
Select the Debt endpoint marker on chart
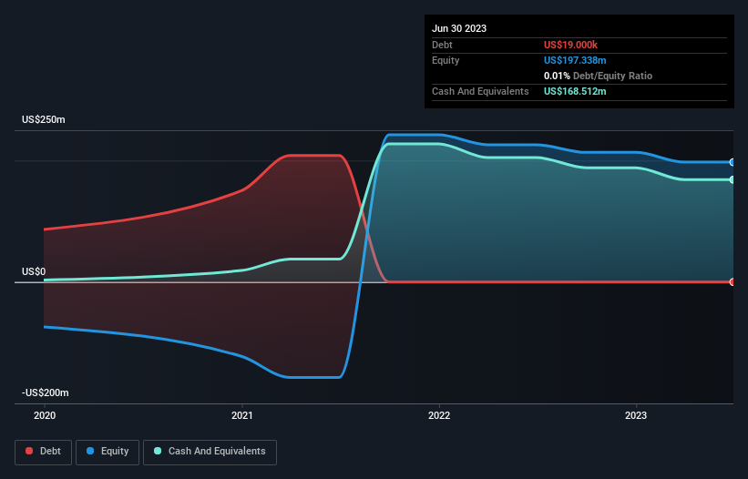coord(733,282)
